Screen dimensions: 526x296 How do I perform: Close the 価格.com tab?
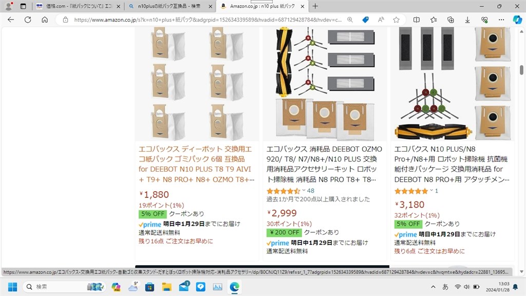119,6
